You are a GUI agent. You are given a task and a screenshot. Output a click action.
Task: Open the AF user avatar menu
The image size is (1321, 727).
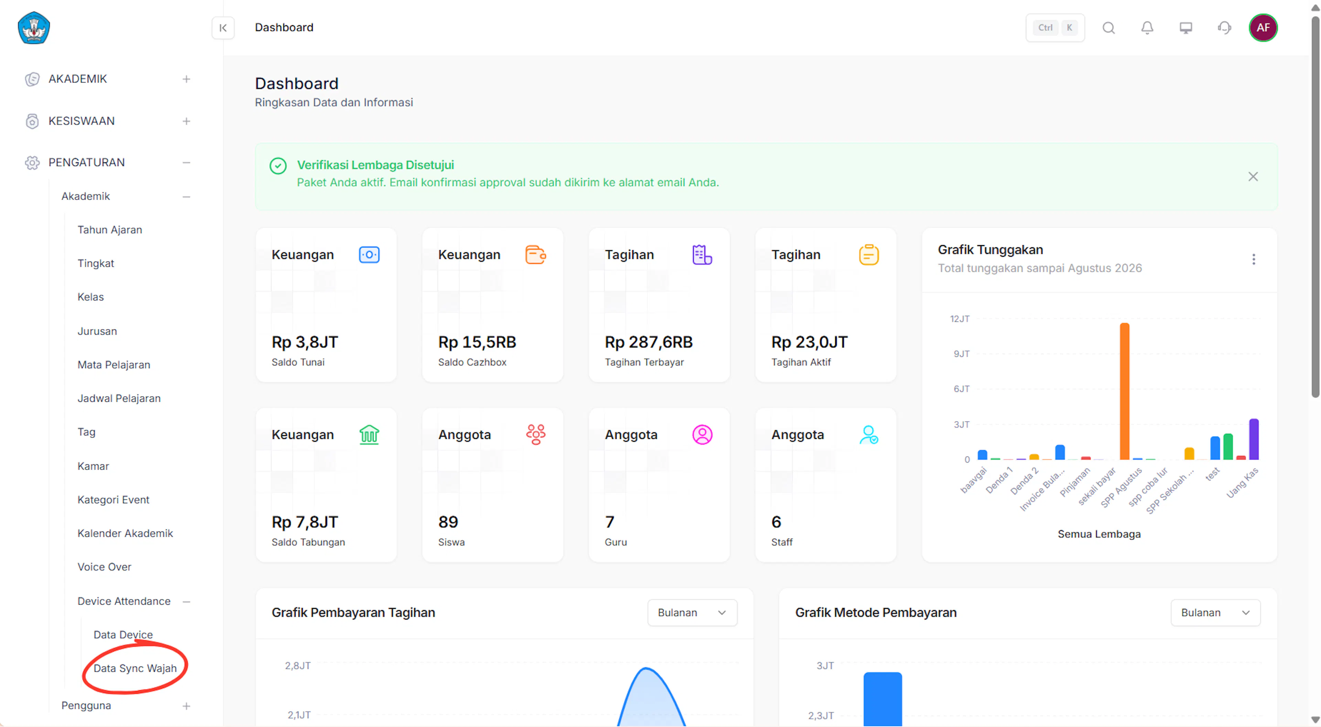pyautogui.click(x=1263, y=27)
